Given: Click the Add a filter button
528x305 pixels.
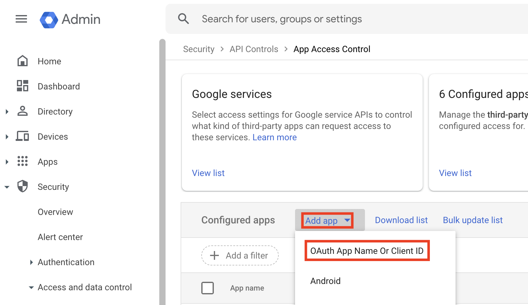Looking at the screenshot, I should [240, 255].
